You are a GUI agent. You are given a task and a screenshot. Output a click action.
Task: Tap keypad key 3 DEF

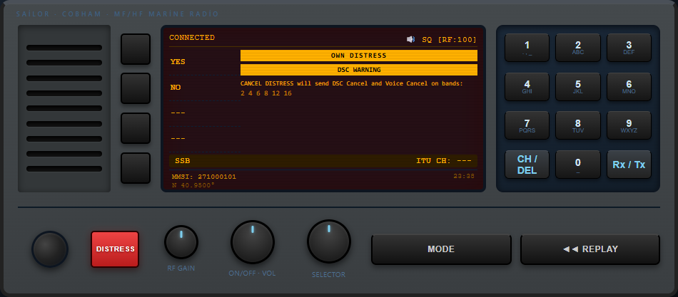629,48
